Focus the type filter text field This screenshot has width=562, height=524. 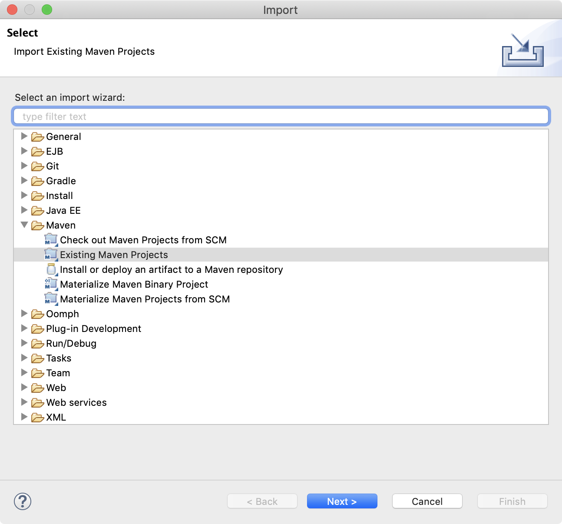pyautogui.click(x=281, y=116)
